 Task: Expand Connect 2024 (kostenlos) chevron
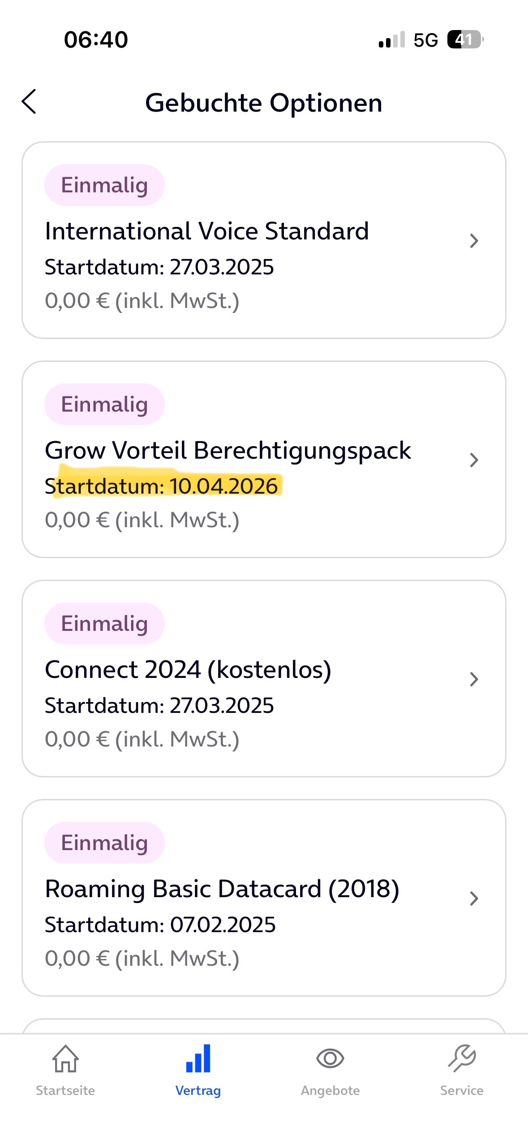coord(474,679)
